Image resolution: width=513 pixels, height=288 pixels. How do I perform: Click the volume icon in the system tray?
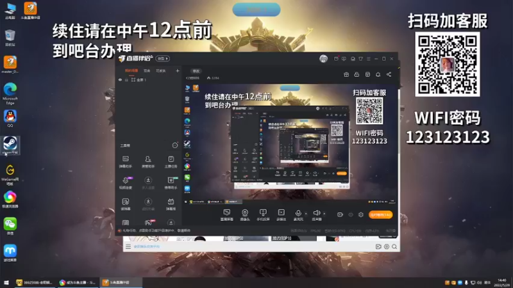479,282
